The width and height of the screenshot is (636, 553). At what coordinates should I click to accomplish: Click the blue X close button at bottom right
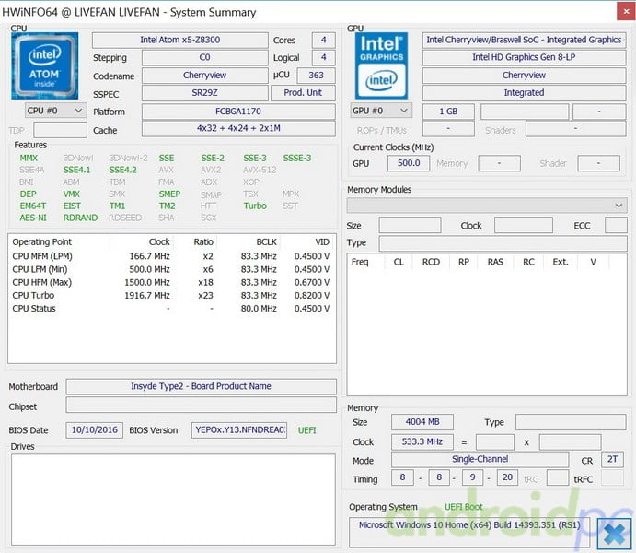pos(614,534)
